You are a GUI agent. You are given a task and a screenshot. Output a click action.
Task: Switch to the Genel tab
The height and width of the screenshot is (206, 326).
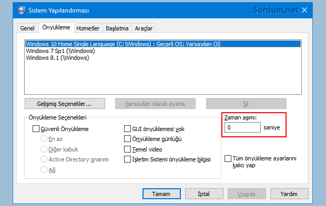(27, 28)
